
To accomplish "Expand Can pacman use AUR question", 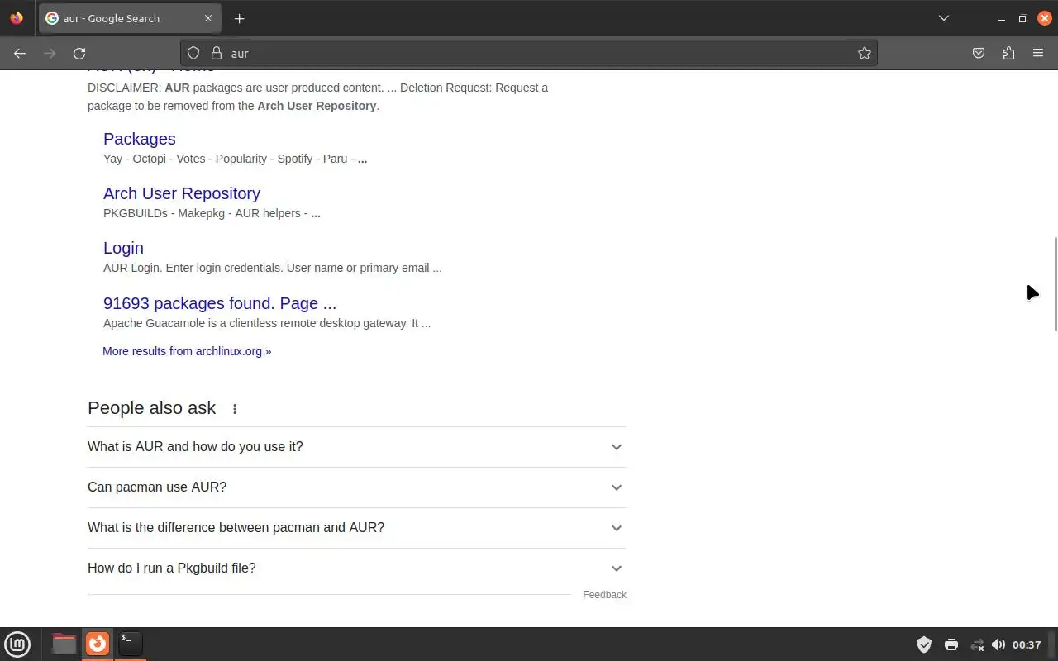I will click(357, 487).
